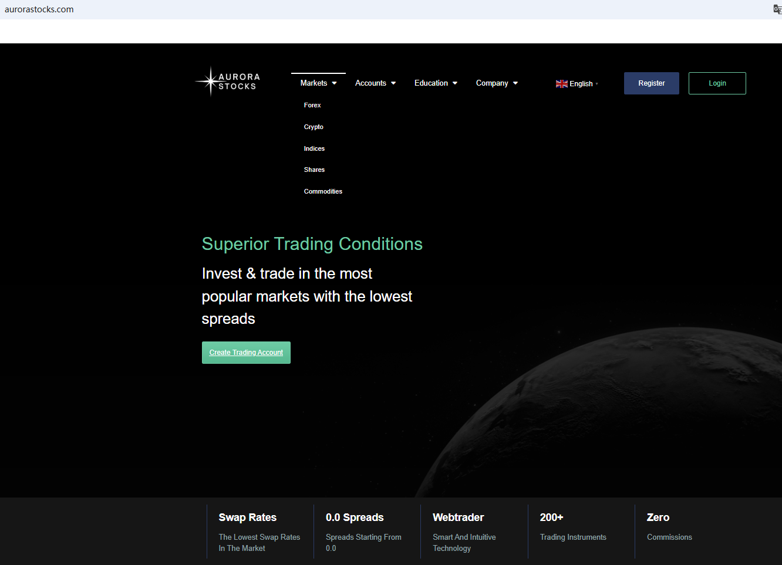782x565 pixels.
Task: Expand the Markets dropdown arrow
Action: [335, 83]
